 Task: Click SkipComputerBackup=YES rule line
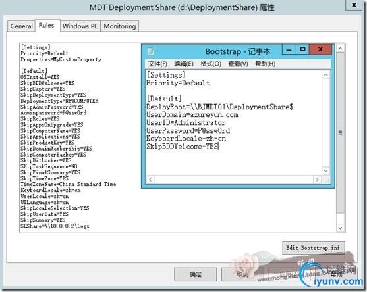pyautogui.click(x=53, y=155)
